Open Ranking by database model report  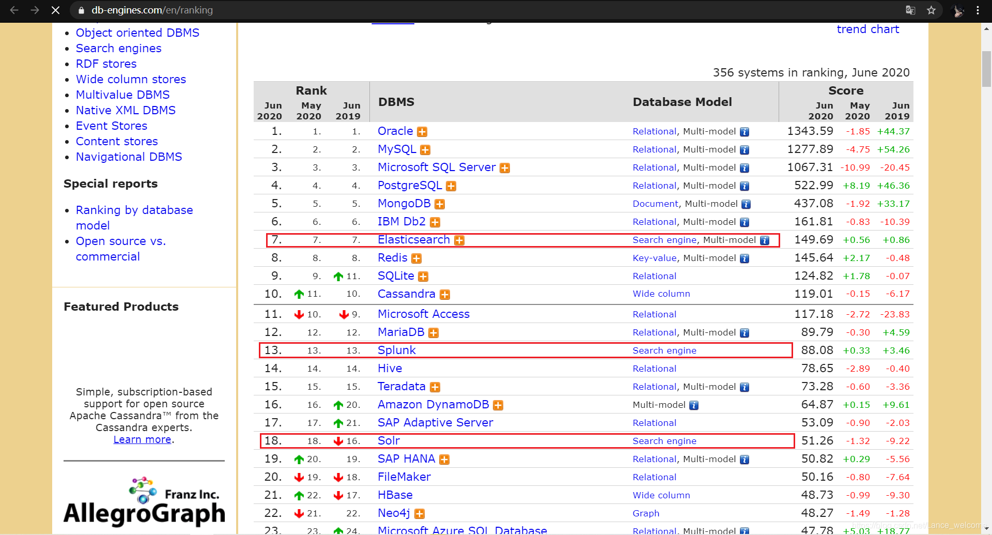click(x=134, y=218)
